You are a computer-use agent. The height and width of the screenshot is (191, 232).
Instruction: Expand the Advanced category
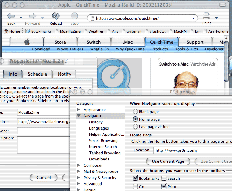(x=78, y=184)
